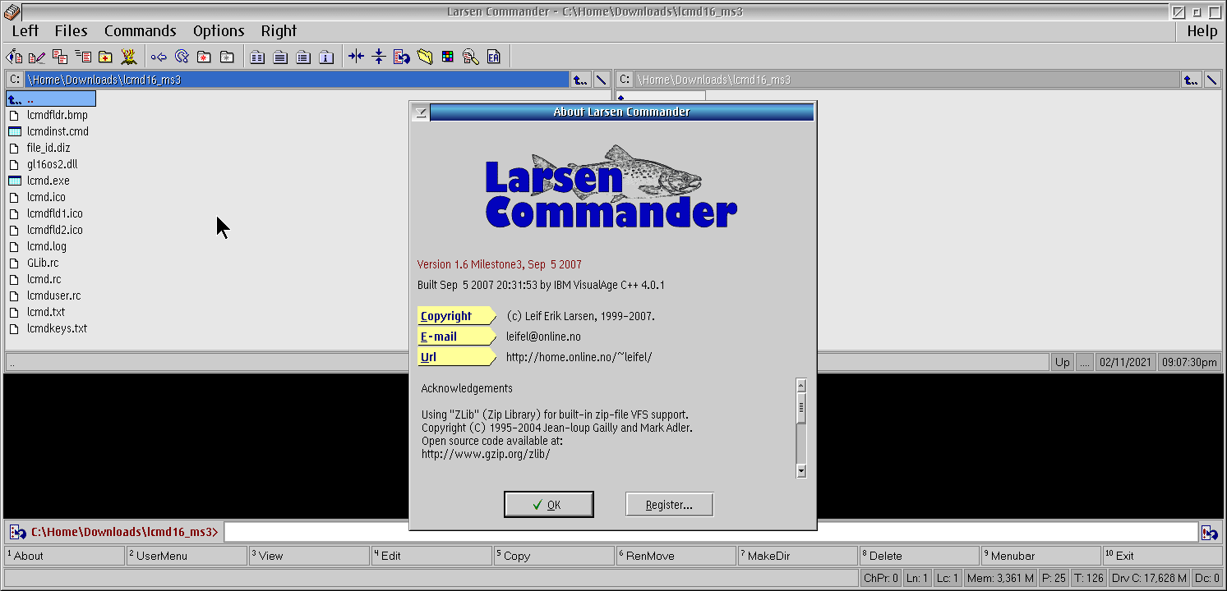Click left panel root backslash button
This screenshot has width=1227, height=591.
pos(602,80)
